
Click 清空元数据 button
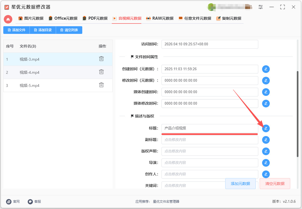(x=275, y=184)
